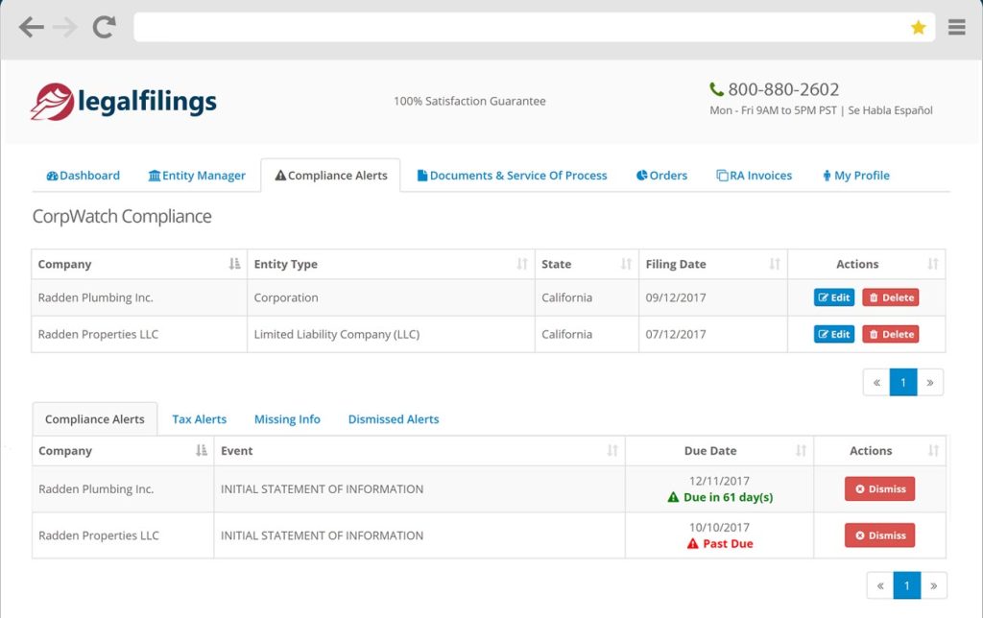Viewport: 983px width, 618px height.
Task: Click the browser forward arrow
Action: (x=65, y=28)
